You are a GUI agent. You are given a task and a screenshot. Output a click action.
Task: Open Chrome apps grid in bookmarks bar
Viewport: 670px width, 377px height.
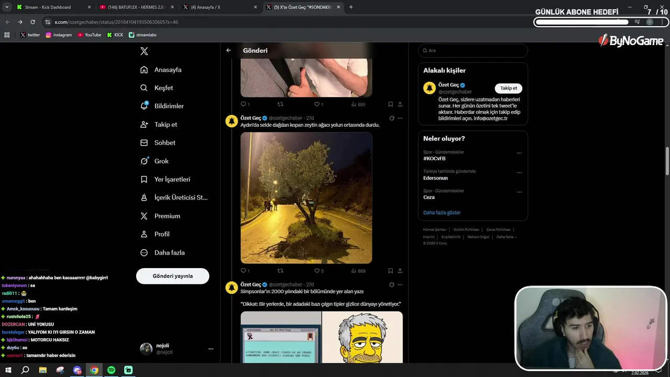tap(7, 35)
